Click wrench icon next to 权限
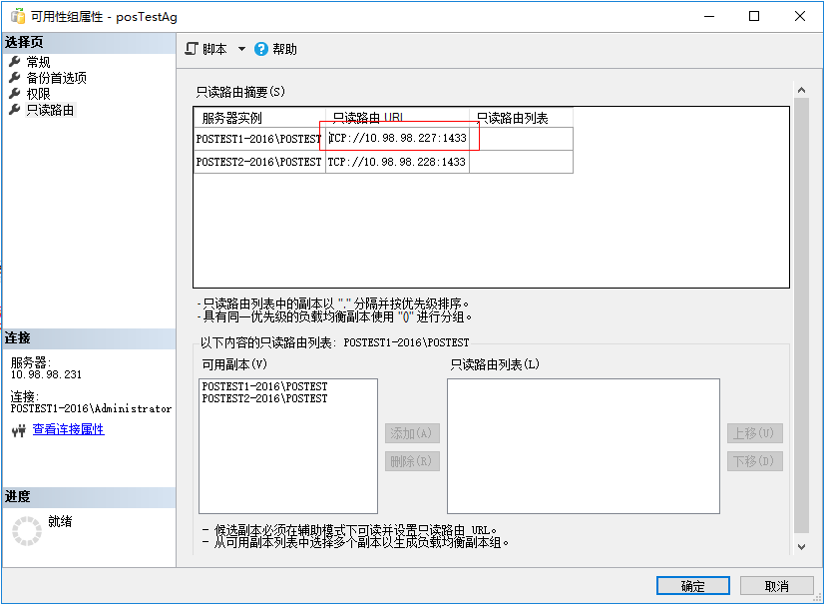This screenshot has width=824, height=604. coord(15,93)
